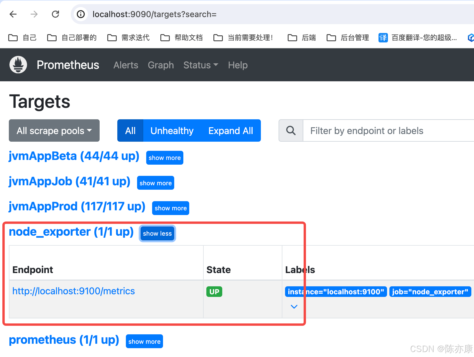The image size is (474, 357).
Task: Open the Status dropdown menu
Action: [201, 65]
